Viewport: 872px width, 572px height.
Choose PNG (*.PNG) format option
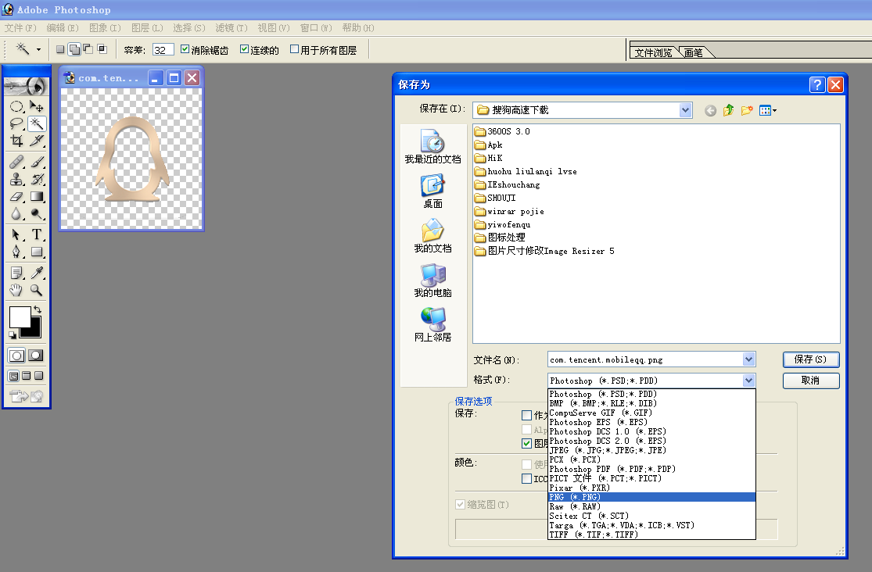click(x=651, y=497)
